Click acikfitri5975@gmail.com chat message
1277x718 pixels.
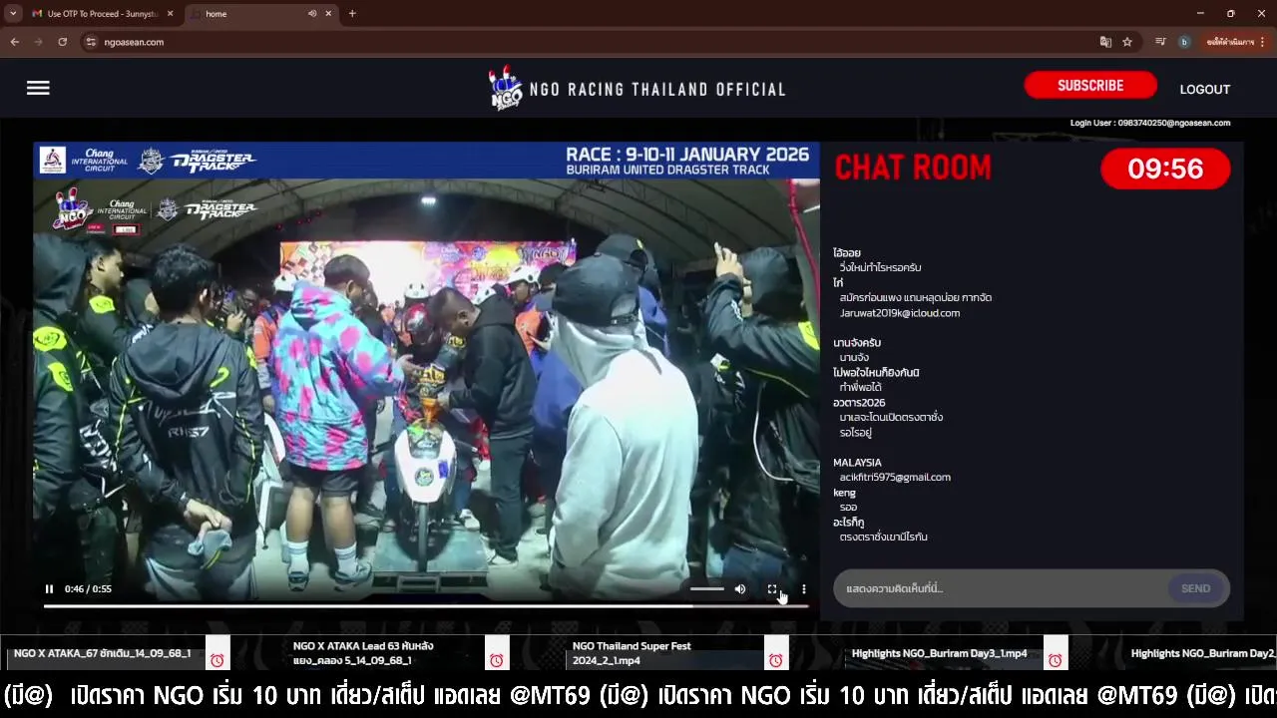(x=895, y=478)
